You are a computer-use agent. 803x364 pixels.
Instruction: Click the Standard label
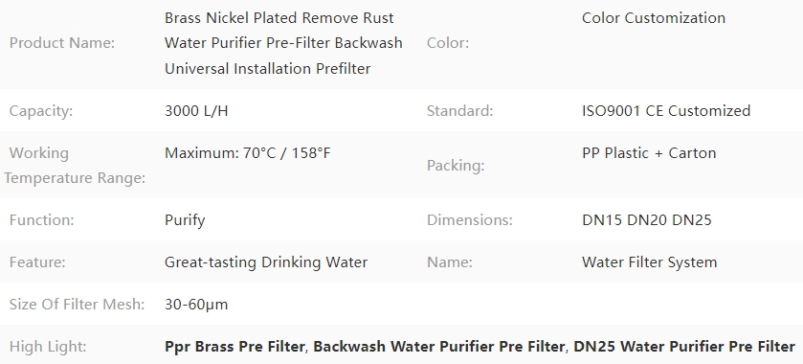pos(459,111)
